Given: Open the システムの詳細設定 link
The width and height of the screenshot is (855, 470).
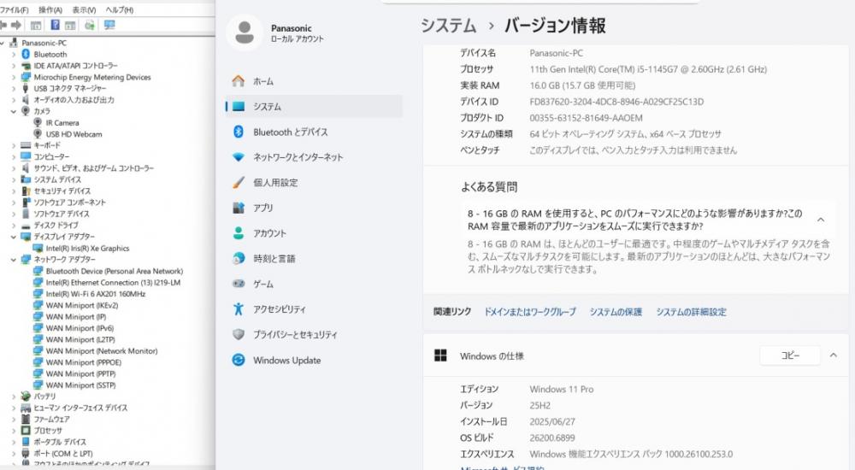Looking at the screenshot, I should coord(691,312).
